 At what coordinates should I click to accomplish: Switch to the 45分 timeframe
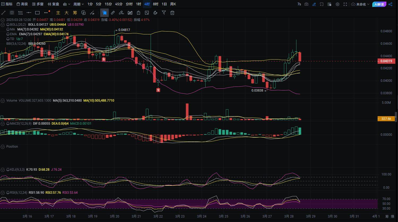click(119, 4)
